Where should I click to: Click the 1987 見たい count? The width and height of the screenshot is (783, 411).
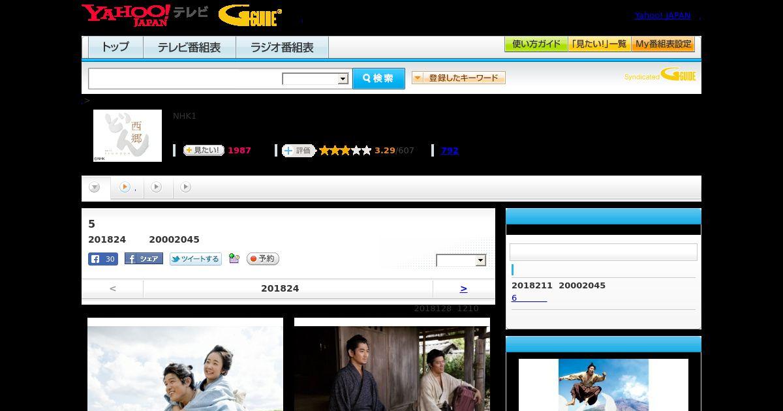click(239, 151)
